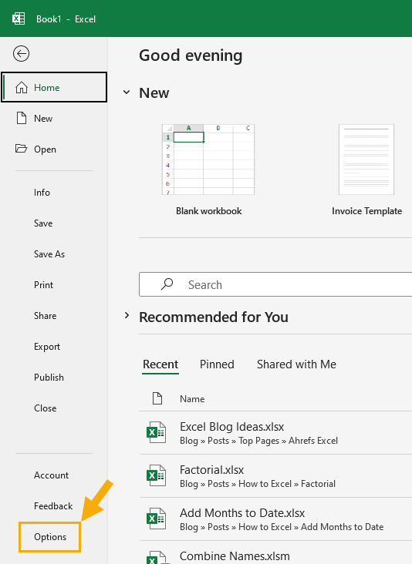Open the Account page
The height and width of the screenshot is (564, 412).
point(51,475)
